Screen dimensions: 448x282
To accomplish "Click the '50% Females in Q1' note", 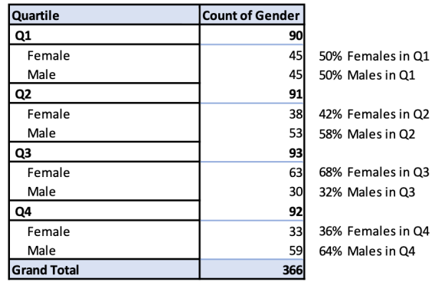I will (x=374, y=56).
